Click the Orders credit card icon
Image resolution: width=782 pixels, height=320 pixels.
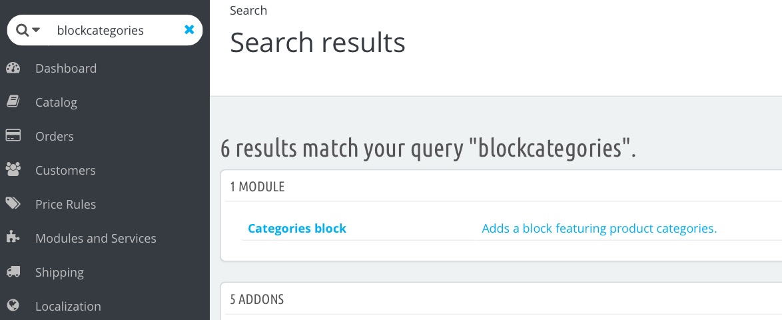click(x=13, y=136)
